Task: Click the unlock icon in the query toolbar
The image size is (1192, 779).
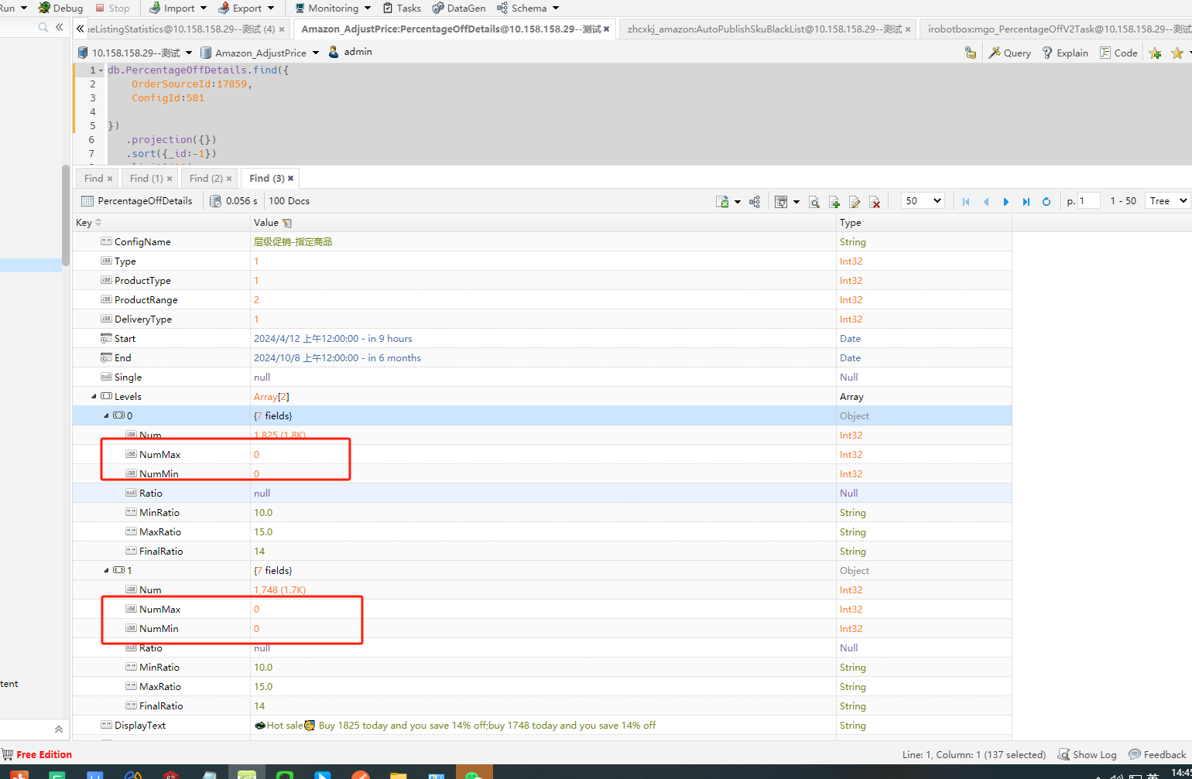Action: (x=970, y=53)
